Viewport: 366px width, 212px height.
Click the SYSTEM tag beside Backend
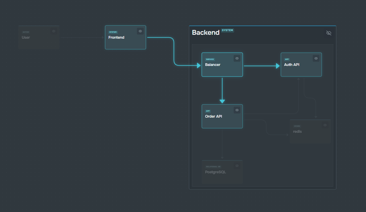pyautogui.click(x=227, y=30)
